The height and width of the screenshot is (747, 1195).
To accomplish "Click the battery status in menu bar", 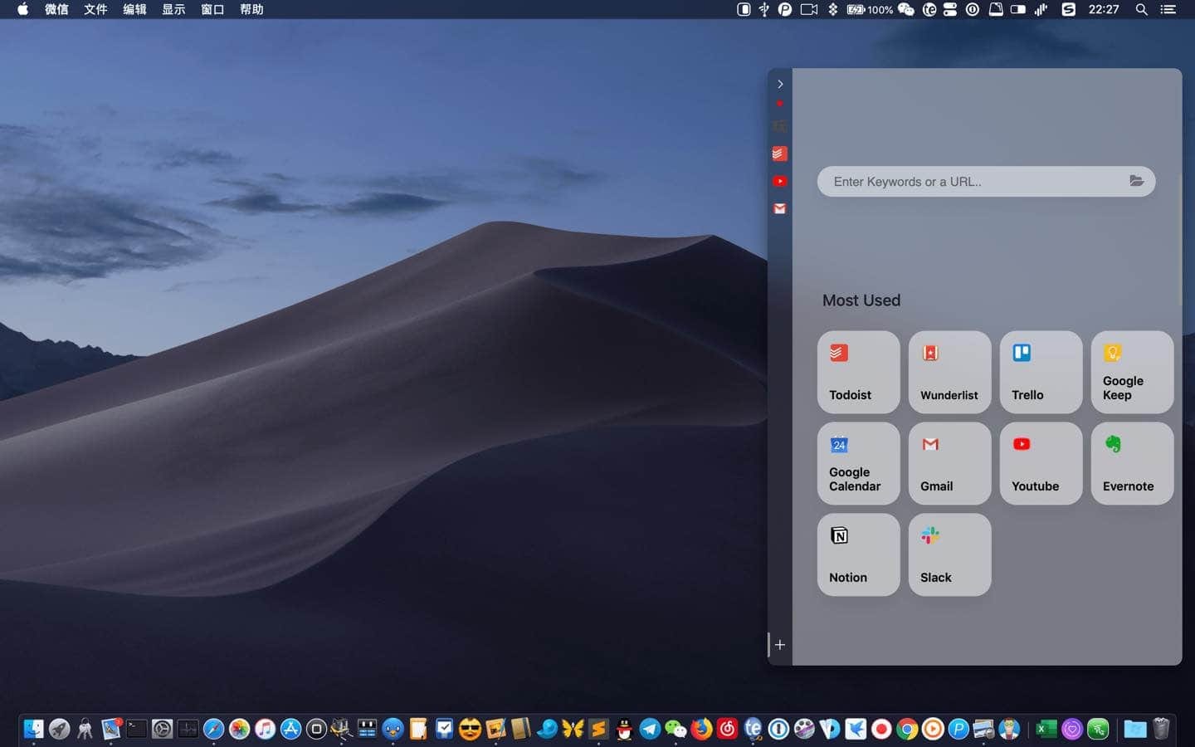I will [869, 9].
